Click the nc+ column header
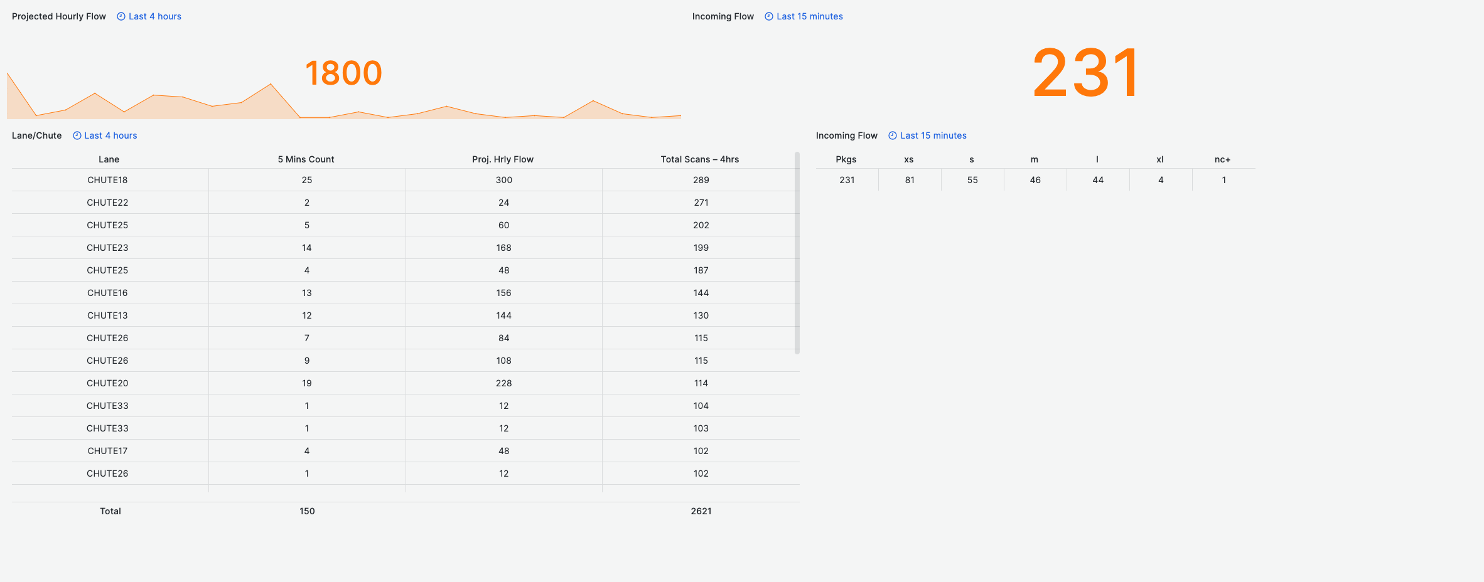 1222,159
